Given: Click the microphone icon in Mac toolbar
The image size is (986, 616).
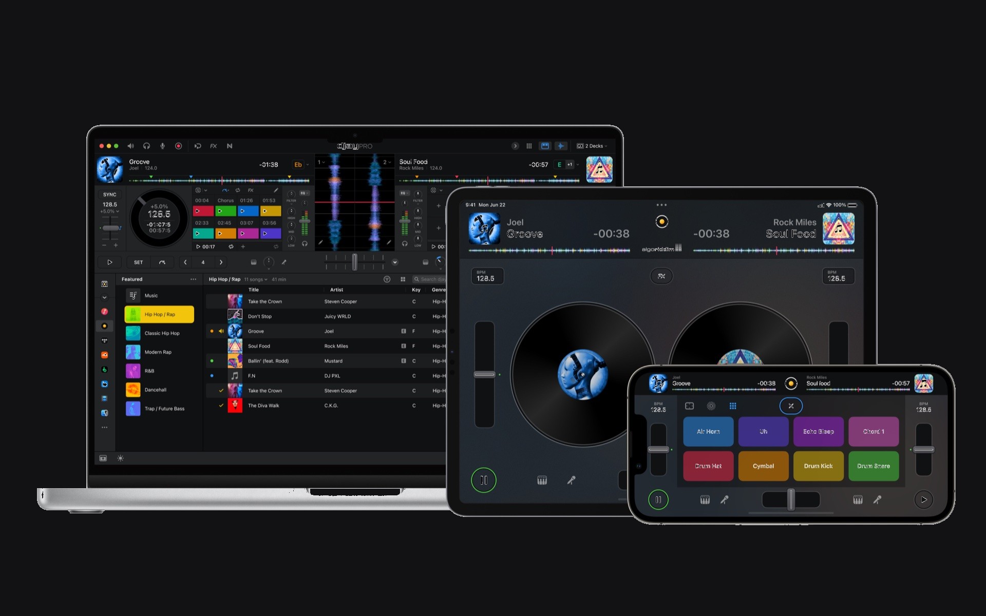Looking at the screenshot, I should pos(162,146).
